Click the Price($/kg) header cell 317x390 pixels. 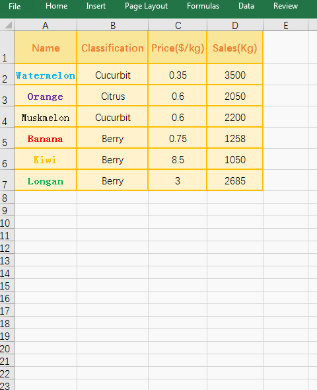coord(178,47)
